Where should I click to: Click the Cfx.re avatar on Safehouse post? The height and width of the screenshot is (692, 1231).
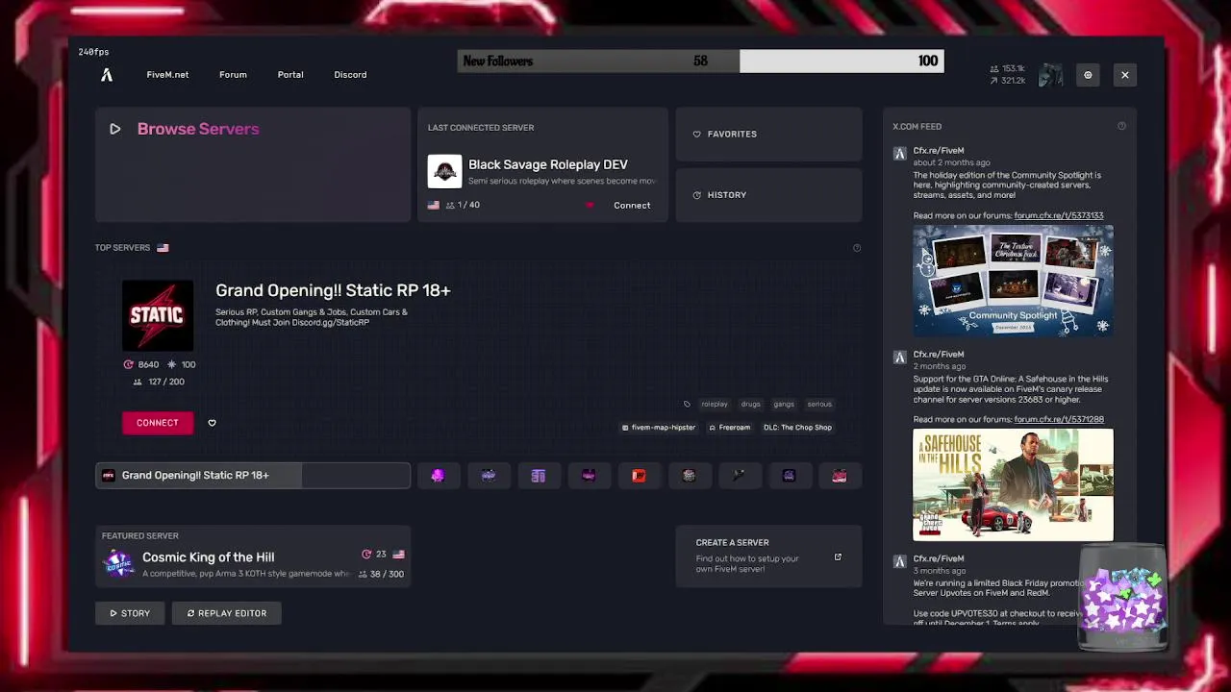coord(899,358)
